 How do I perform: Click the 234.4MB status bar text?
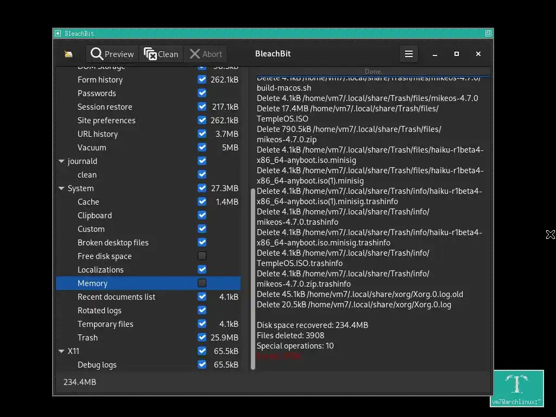[80, 382]
